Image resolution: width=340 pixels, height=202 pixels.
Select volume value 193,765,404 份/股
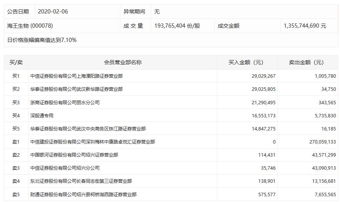pos(177,26)
